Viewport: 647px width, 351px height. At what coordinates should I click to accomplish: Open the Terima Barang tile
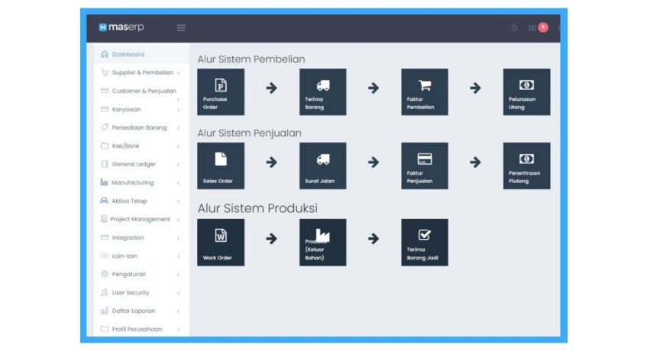point(322,92)
